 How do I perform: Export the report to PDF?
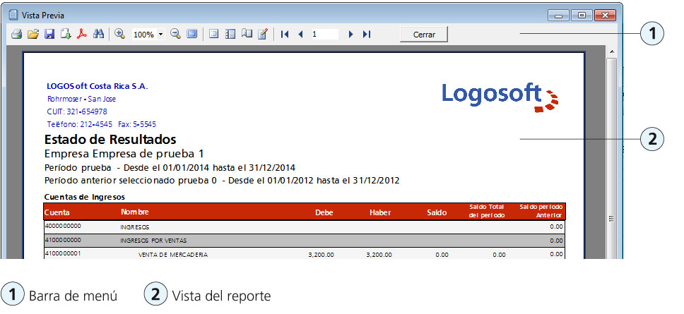click(82, 34)
